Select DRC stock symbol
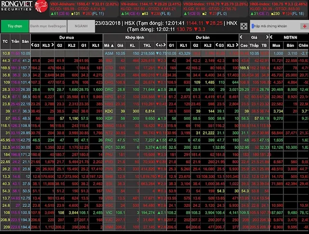The image size is (309, 234). click(109, 89)
